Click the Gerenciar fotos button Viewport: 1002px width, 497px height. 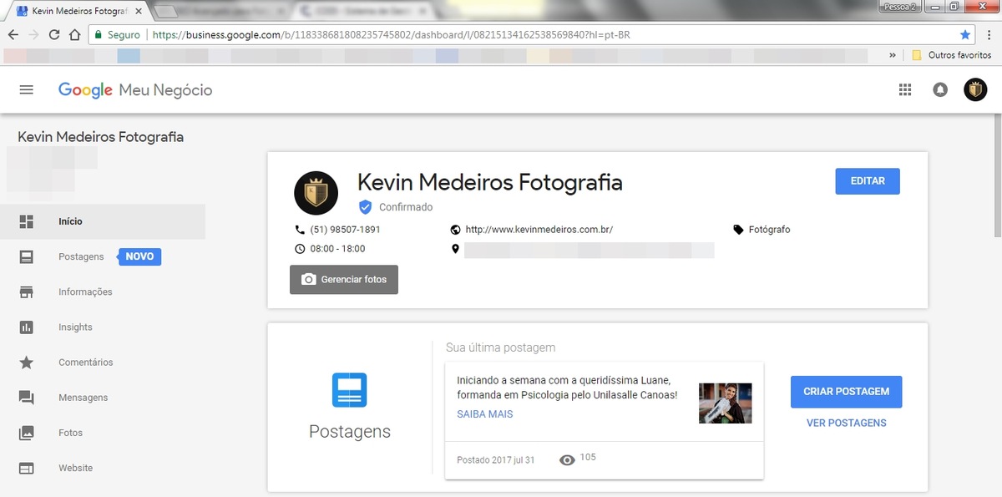click(344, 279)
